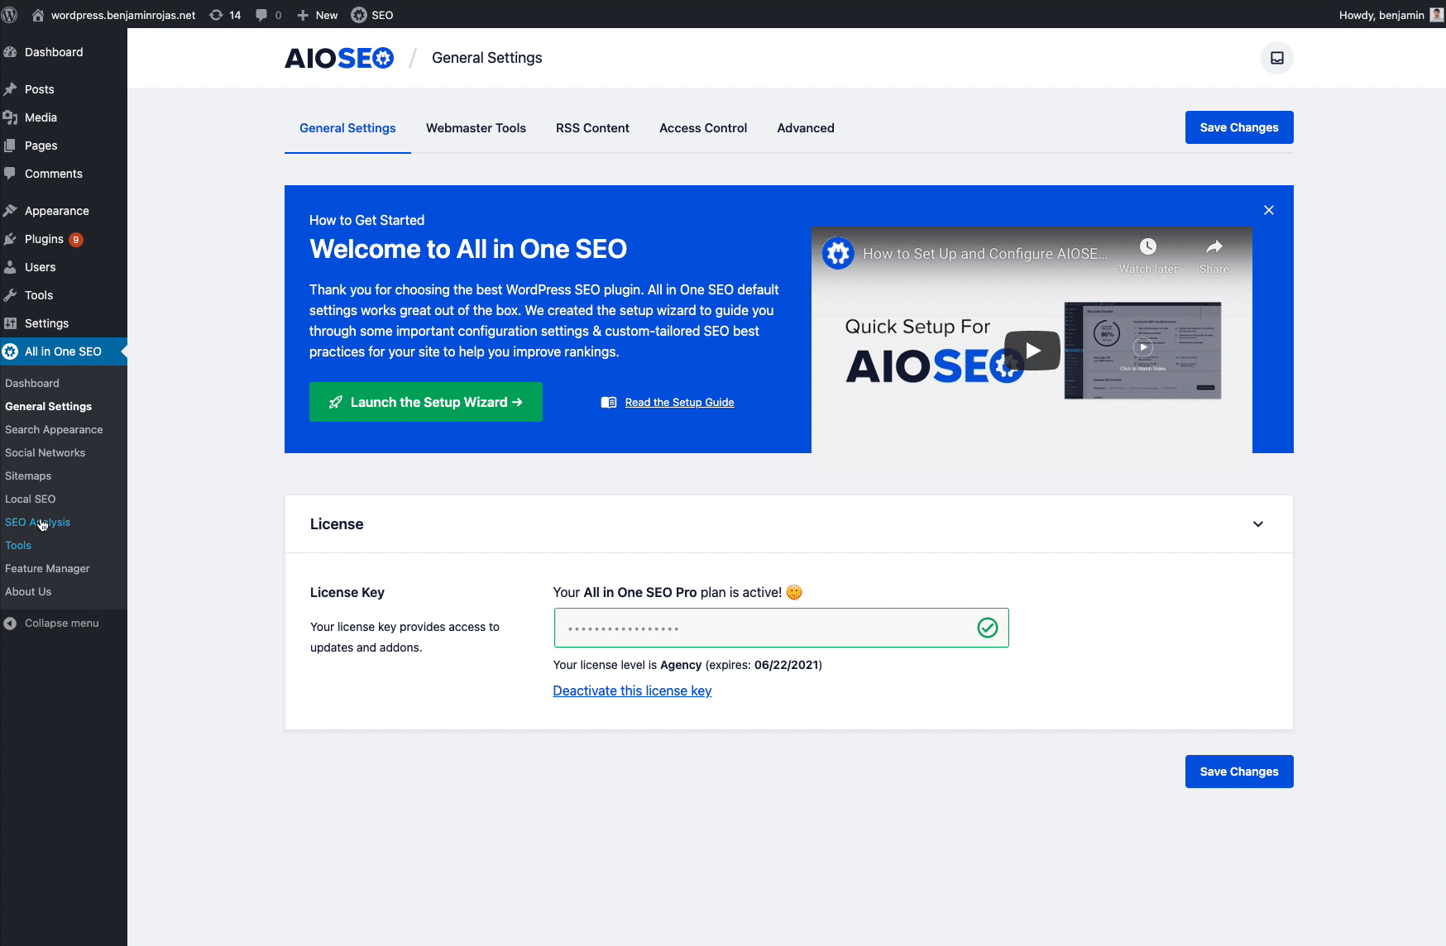The image size is (1446, 946).
Task: Dismiss the welcome banner with X icon
Action: click(x=1268, y=210)
